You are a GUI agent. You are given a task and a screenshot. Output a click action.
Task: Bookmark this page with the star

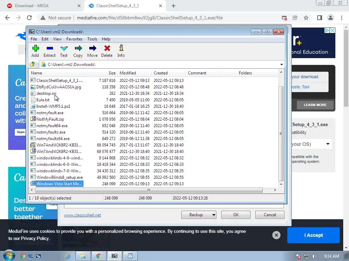click(x=306, y=18)
